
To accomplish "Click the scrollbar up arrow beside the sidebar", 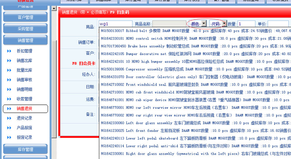I will (54, 8).
